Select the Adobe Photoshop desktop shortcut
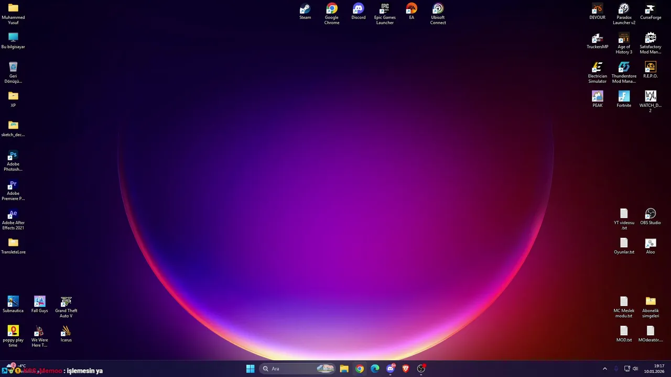Viewport: 671px width, 377px height. (13, 161)
